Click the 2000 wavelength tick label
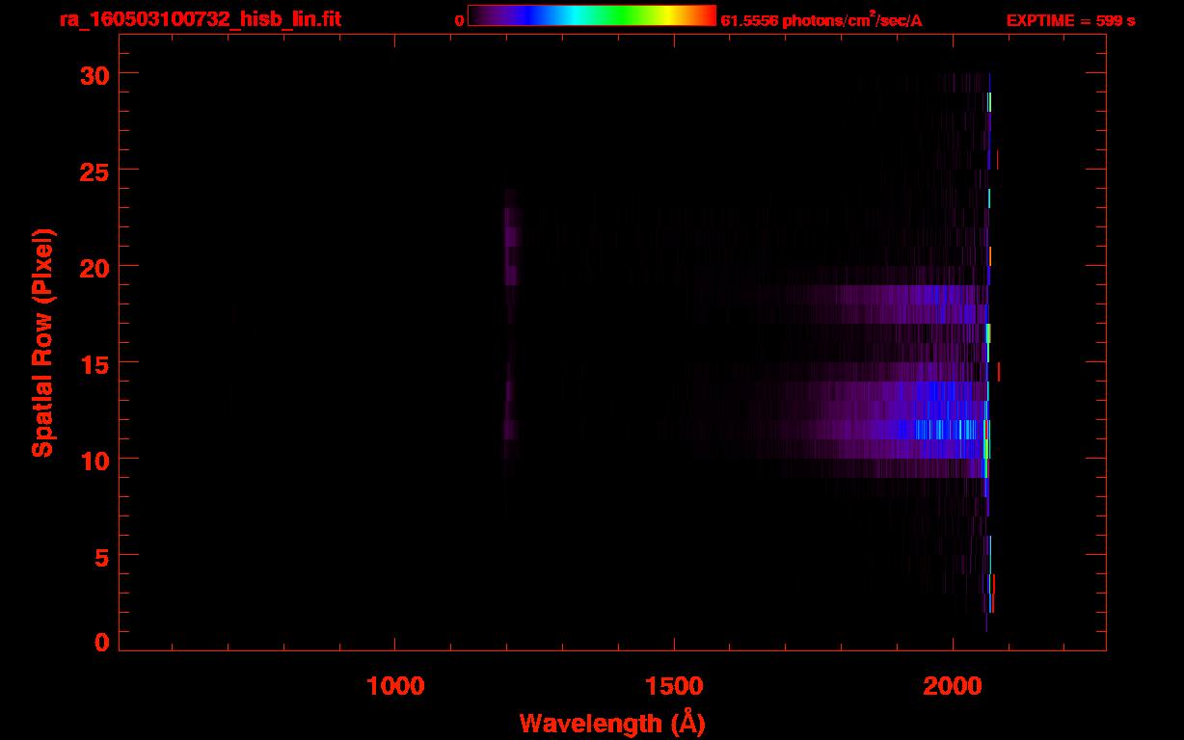Image resolution: width=1184 pixels, height=740 pixels. (x=953, y=686)
